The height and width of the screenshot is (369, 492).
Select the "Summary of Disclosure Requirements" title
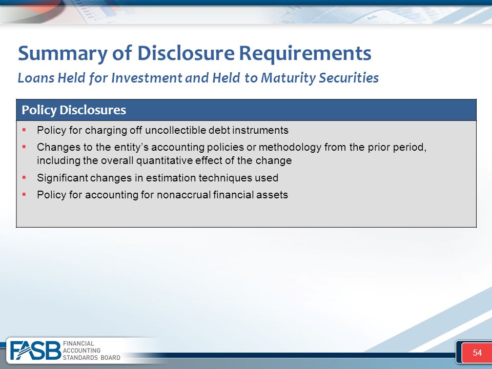195,53
